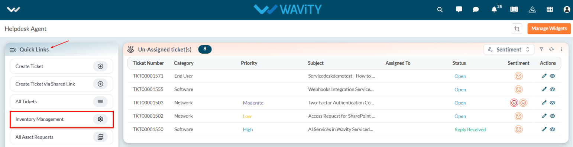This screenshot has height=147, width=573.
Task: View ticket TKT00001502 with eye icon
Action: pos(553,116)
